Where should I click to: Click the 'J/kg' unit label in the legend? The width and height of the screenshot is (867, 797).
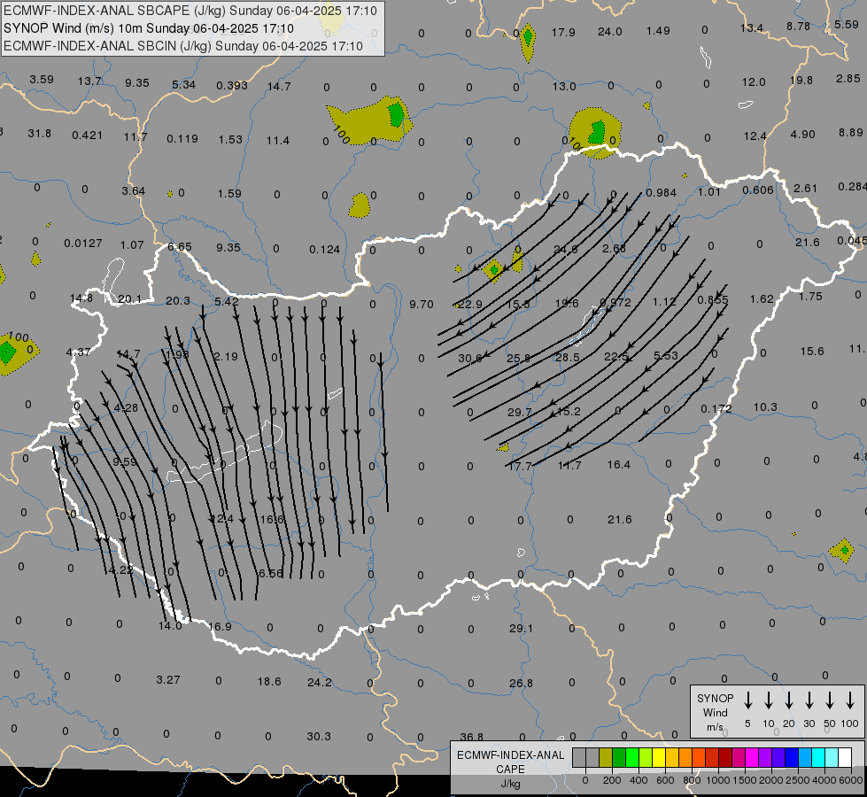(510, 784)
